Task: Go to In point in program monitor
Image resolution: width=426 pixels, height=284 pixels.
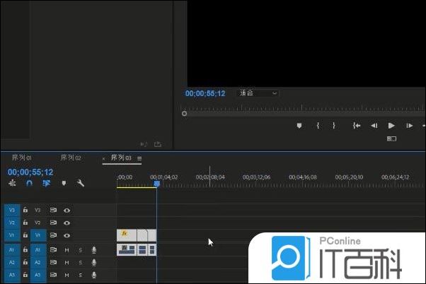Action: tap(357, 126)
